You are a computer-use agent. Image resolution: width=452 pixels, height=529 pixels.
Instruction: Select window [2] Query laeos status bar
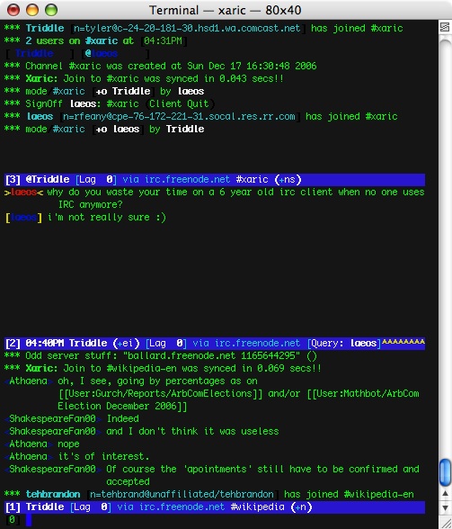tap(215, 343)
